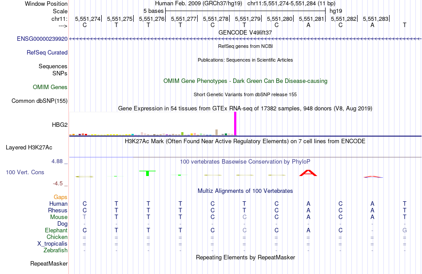The height and width of the screenshot is (274, 422).
Task: Select the Elephant species row label
Action: pos(56,230)
